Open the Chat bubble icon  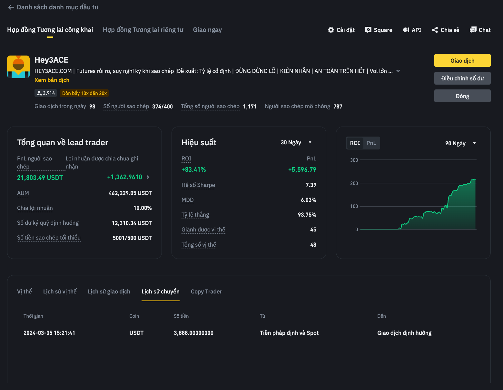point(473,30)
